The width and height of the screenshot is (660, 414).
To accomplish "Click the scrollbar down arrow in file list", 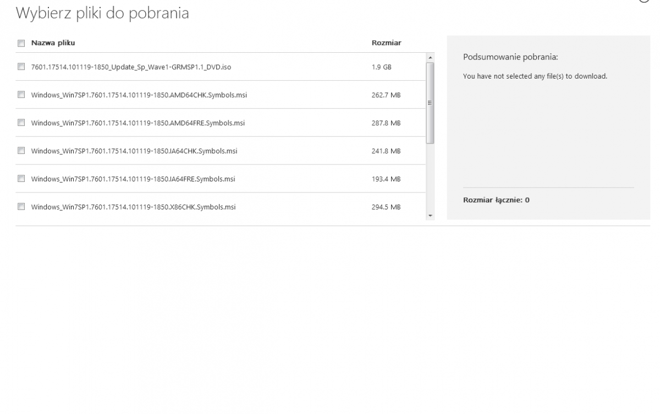I will tap(430, 216).
